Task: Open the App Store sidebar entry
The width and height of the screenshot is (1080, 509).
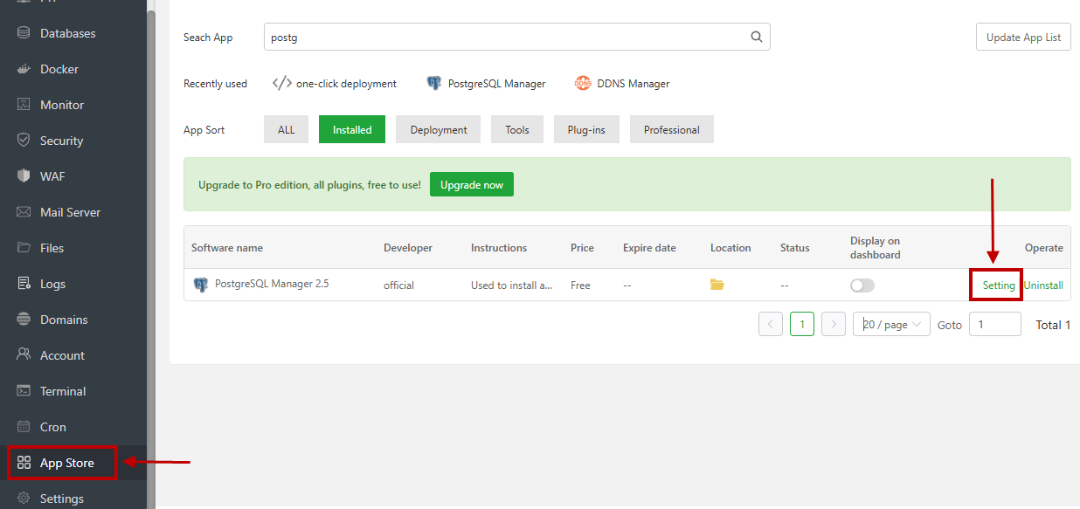Action: click(x=66, y=463)
